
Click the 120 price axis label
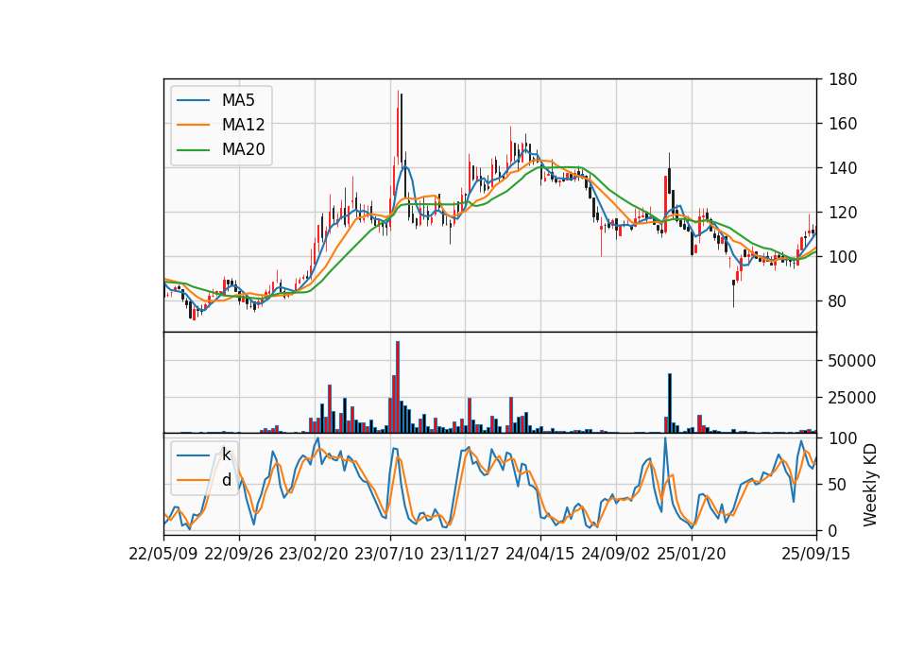click(842, 213)
